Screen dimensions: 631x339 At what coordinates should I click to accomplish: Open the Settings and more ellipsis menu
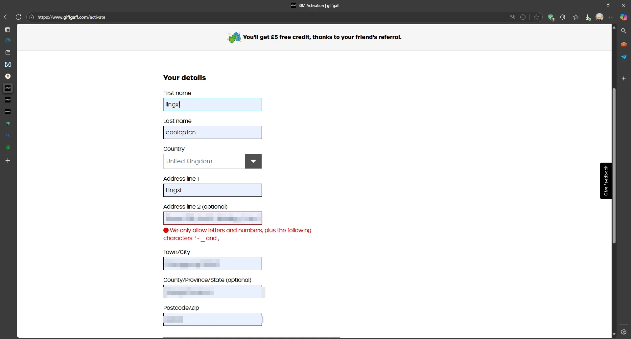pyautogui.click(x=611, y=17)
